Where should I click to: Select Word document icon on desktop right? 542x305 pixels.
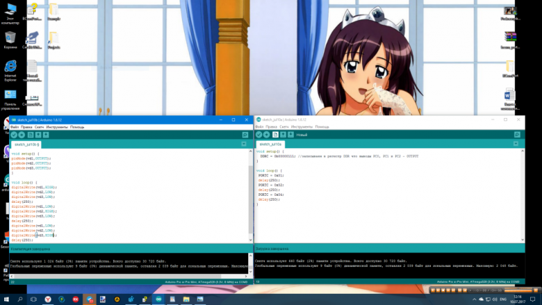tap(510, 99)
